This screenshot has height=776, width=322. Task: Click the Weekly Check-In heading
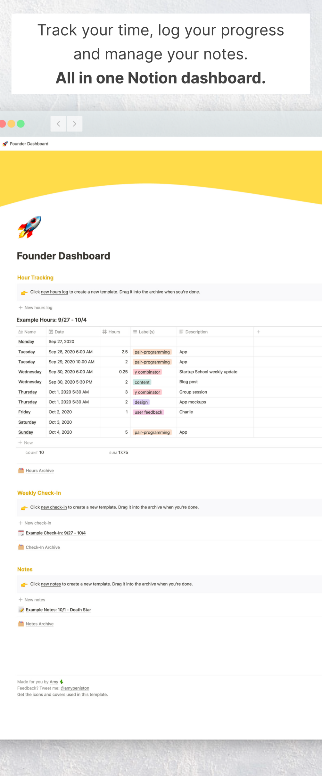point(39,493)
